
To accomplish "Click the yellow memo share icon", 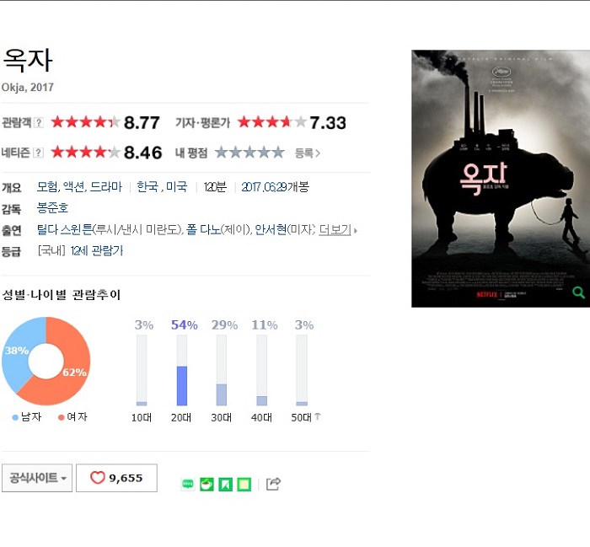I will (244, 484).
